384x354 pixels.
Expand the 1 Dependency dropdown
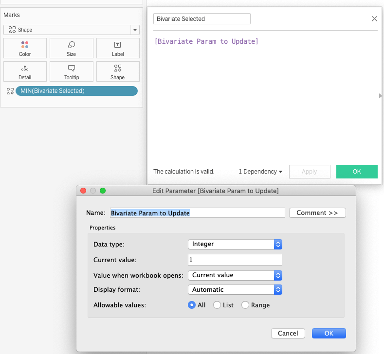(260, 172)
